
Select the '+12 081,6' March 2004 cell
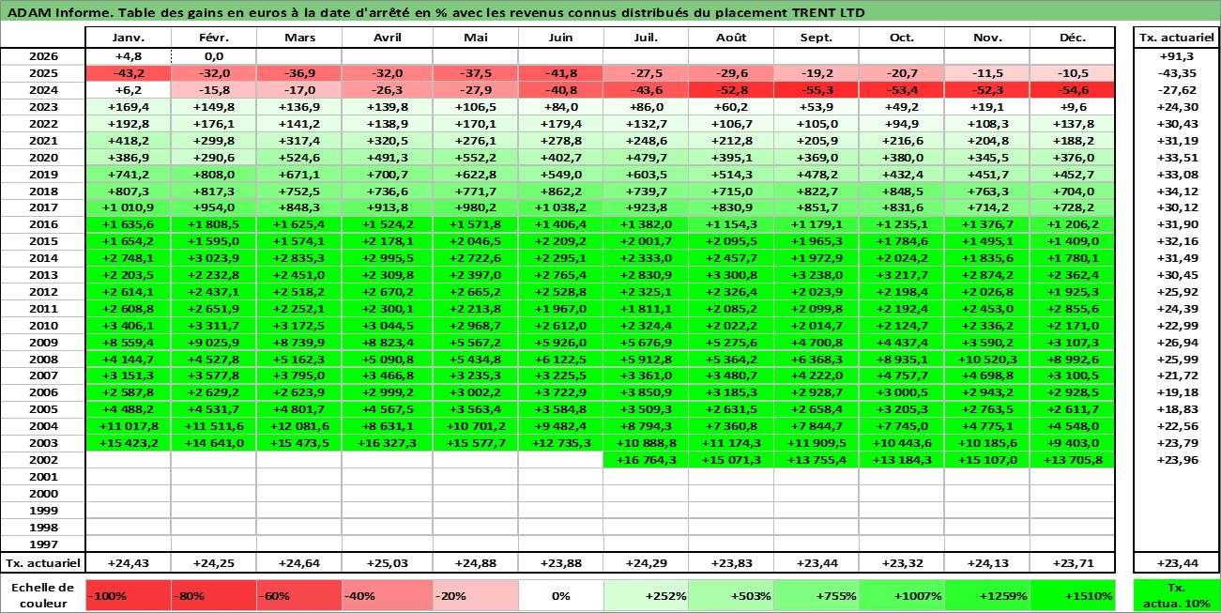point(298,426)
